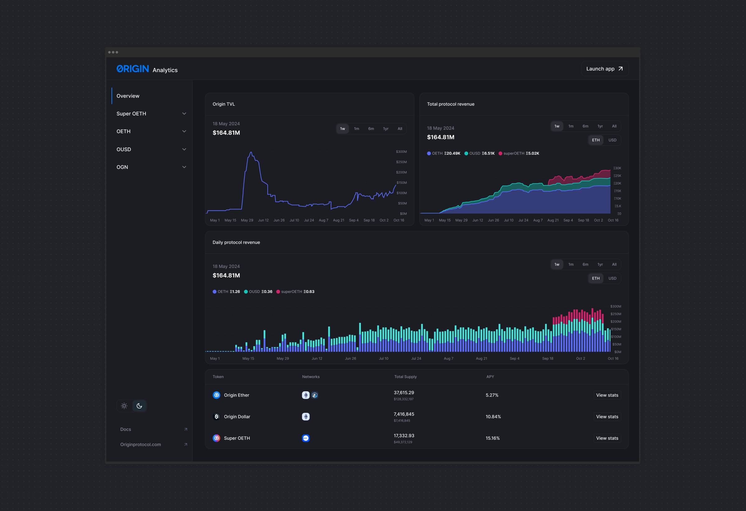The width and height of the screenshot is (746, 511).
Task: Switch to light theme sun icon
Action: point(124,406)
